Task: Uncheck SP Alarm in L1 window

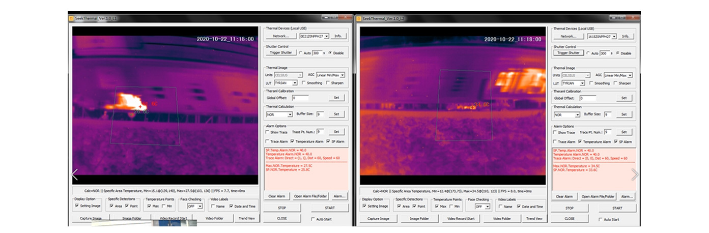Action: (328, 141)
